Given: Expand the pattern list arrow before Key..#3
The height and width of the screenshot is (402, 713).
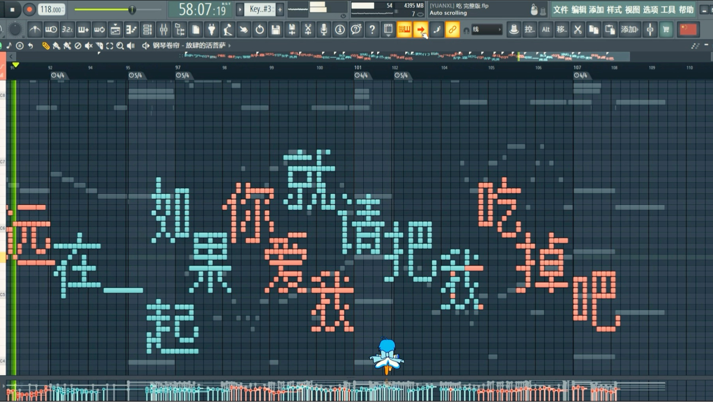Looking at the screenshot, I should click(x=240, y=9).
